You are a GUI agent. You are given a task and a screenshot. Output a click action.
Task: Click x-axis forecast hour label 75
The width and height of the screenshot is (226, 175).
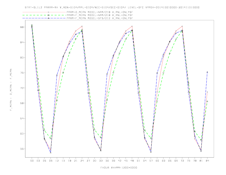pyautogui.click(x=189, y=161)
